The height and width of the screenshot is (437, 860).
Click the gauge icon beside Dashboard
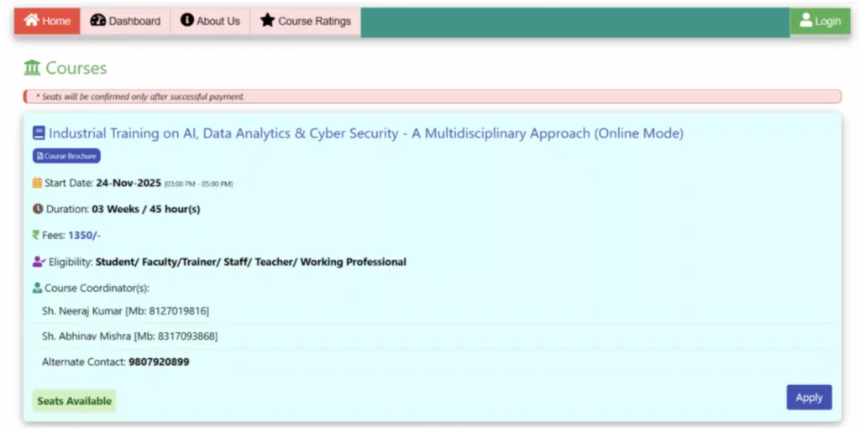[97, 20]
